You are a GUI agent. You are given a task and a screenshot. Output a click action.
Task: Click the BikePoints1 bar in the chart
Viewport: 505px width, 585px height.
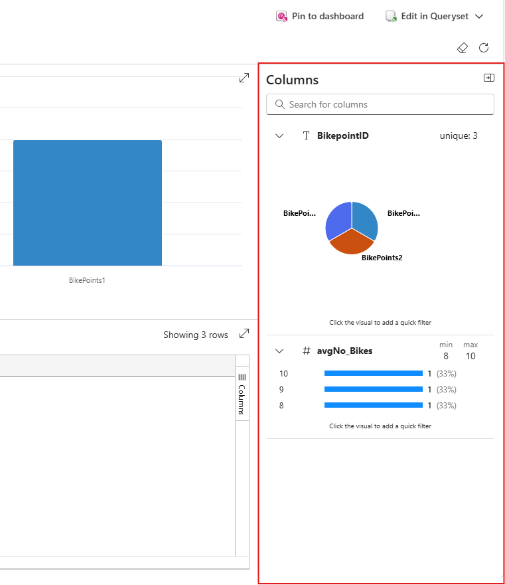click(88, 203)
